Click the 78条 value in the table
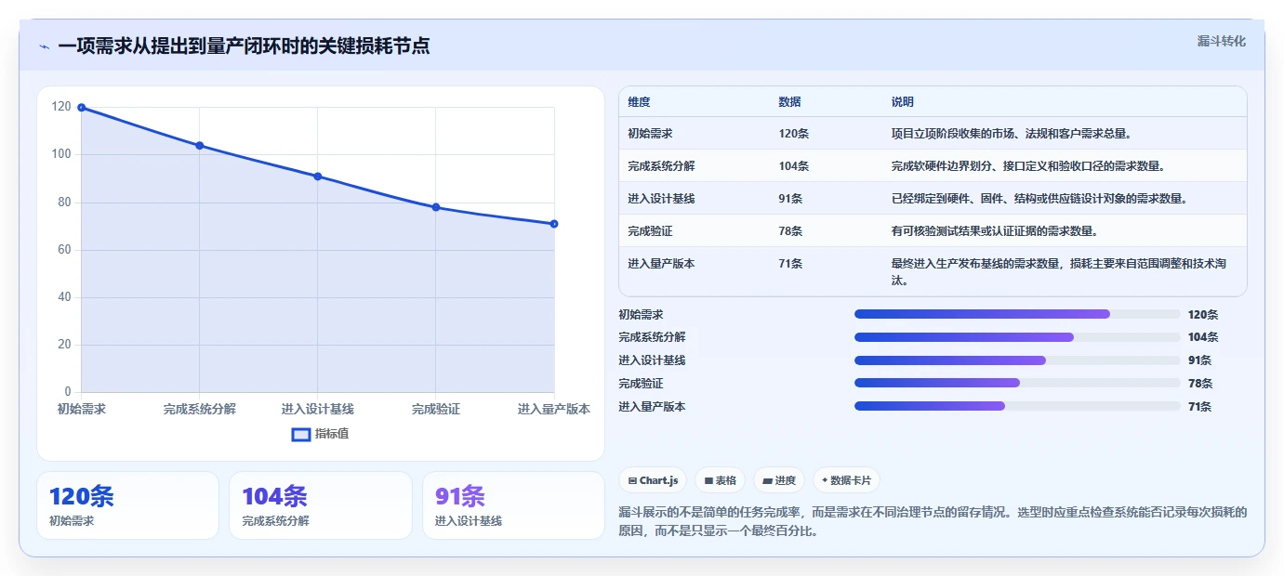The height and width of the screenshot is (576, 1284). [x=790, y=231]
